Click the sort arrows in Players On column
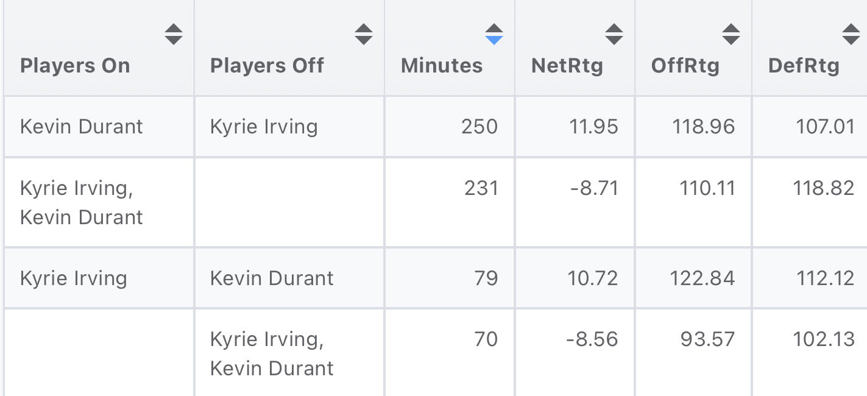 174,34
